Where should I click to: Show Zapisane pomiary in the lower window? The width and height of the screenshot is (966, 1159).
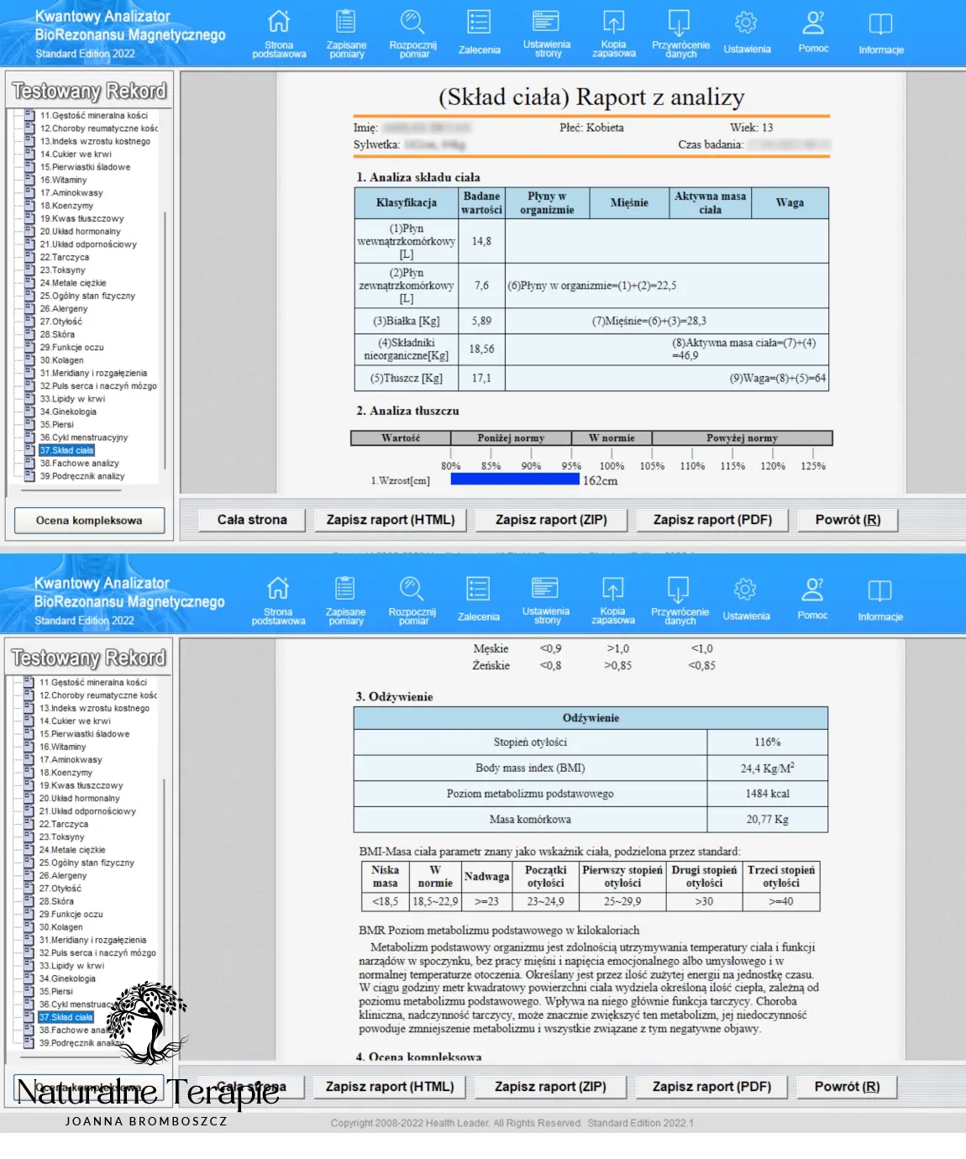click(x=345, y=600)
